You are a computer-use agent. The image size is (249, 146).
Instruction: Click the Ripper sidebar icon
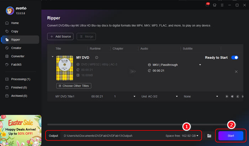pyautogui.click(x=7, y=40)
